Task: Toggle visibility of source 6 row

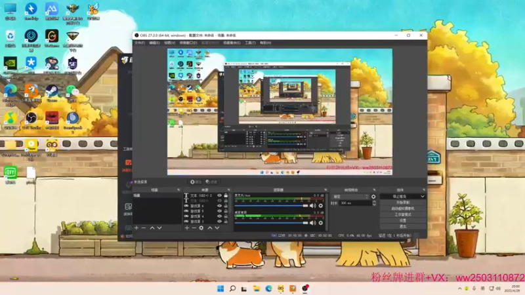Action: pos(219,206)
